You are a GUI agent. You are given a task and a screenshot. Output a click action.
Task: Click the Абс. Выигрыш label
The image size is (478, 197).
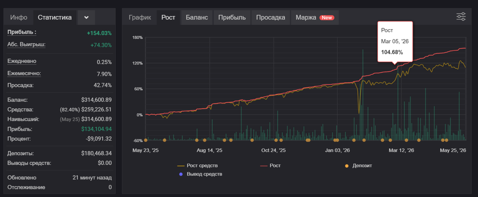pos(26,44)
